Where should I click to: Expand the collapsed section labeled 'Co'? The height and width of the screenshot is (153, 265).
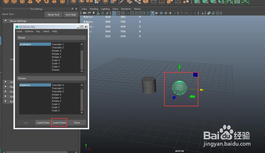(x=6, y=92)
